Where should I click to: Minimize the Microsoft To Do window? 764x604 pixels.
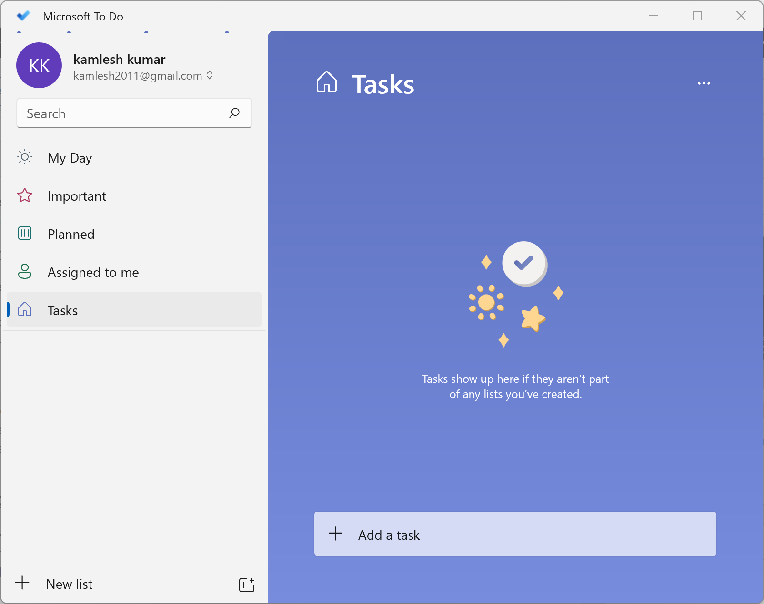coord(653,16)
